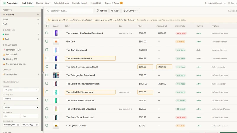Screen dimensions: 237x133
Task: Open Selling Plans Ski Wax thumbnail
Action: click(x=56, y=126)
